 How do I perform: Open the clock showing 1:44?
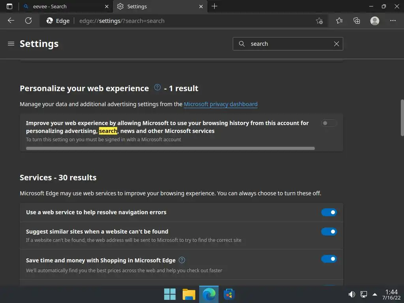391,294
